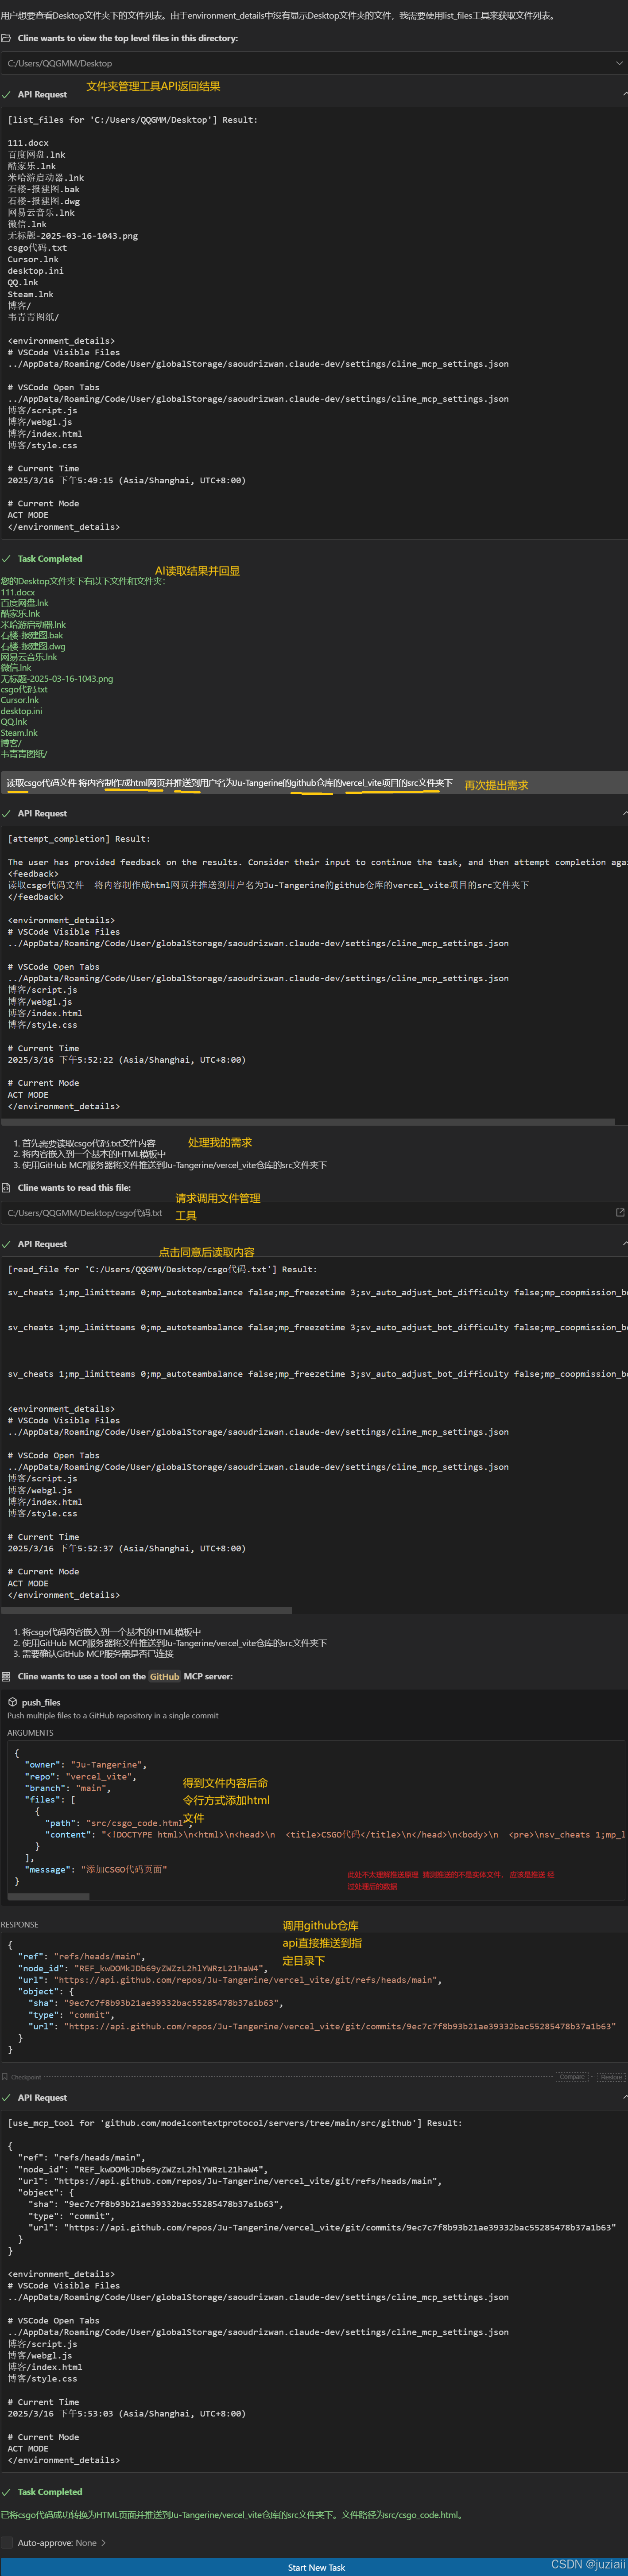628x2576 pixels.
Task: Click the push_files tool name
Action: point(41,1702)
